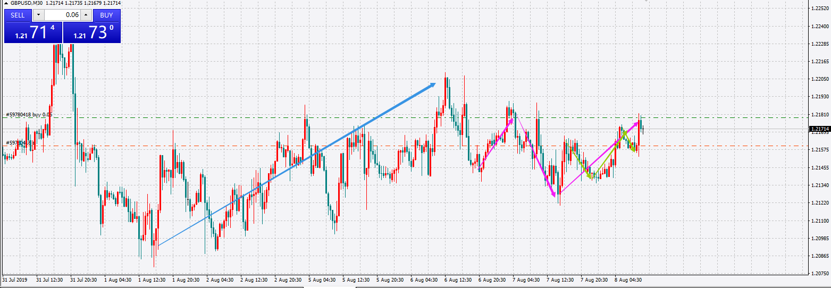Click the 1 Aug 04:30 time label
831x288 pixels.
click(x=118, y=279)
